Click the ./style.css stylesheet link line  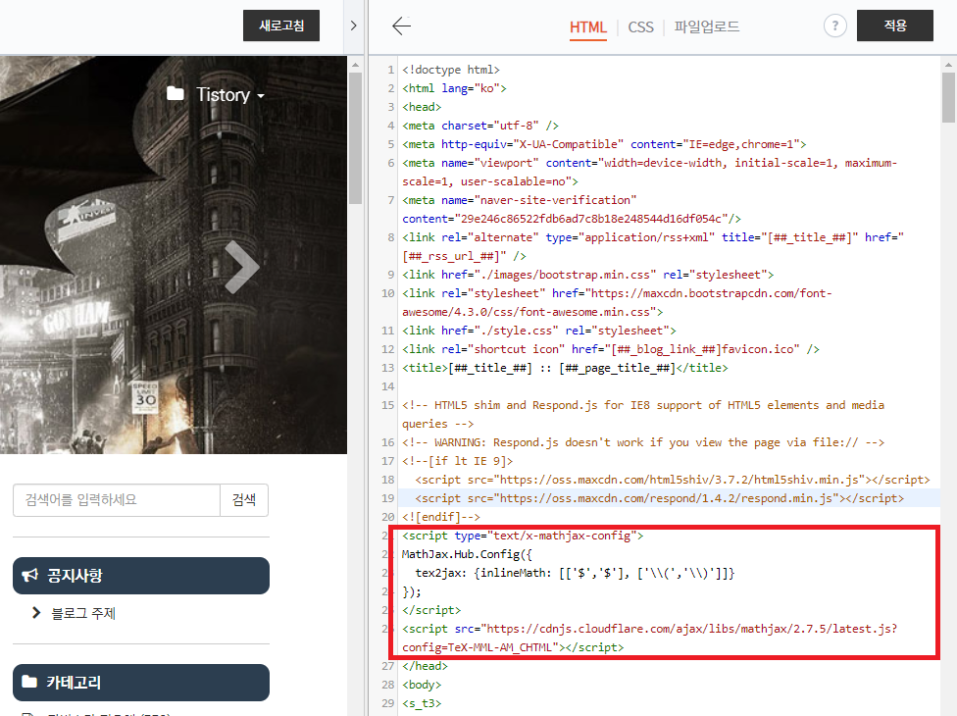coord(539,331)
